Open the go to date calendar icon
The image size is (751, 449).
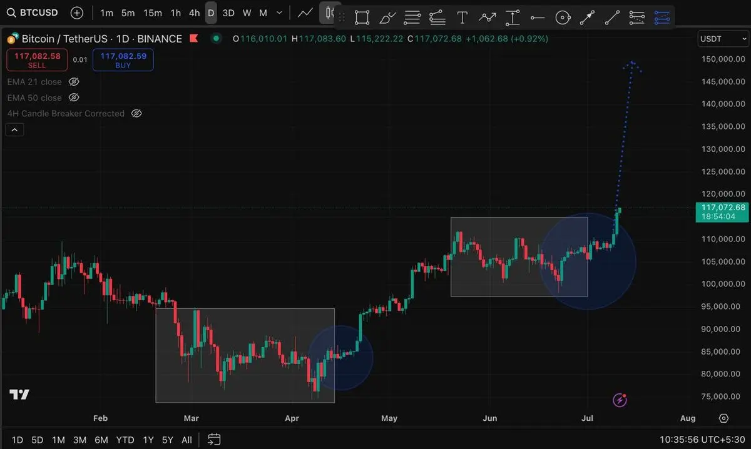pos(214,439)
